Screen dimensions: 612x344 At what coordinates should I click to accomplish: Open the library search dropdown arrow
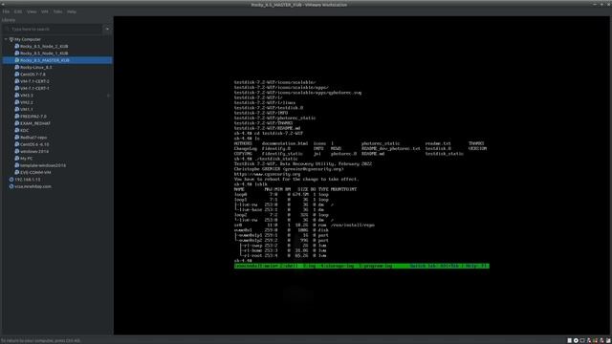[x=107, y=29]
